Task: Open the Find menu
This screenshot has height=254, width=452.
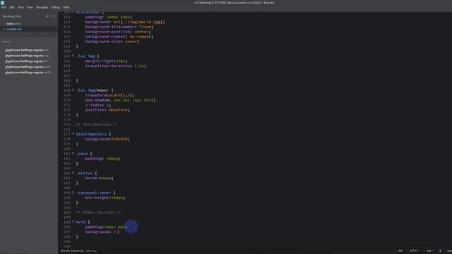Action: tap(20, 7)
